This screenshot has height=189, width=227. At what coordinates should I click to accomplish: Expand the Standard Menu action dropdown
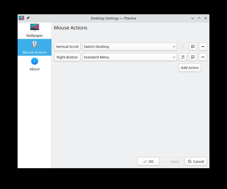[x=130, y=57]
